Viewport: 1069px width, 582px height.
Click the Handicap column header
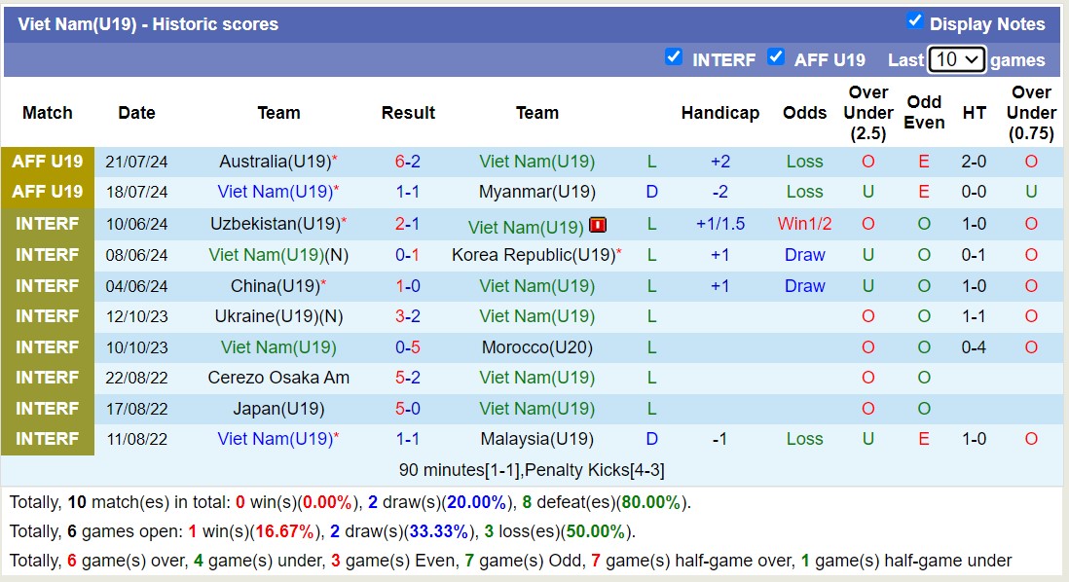pos(719,113)
